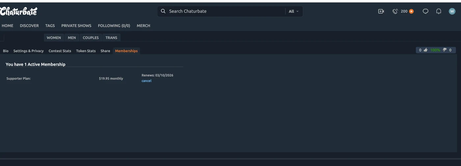Click the orange plus to add tokens
The height and width of the screenshot is (166, 461).
(x=411, y=11)
